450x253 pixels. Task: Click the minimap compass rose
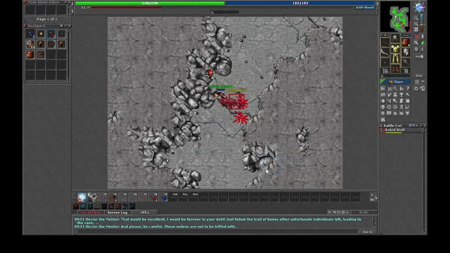[419, 7]
